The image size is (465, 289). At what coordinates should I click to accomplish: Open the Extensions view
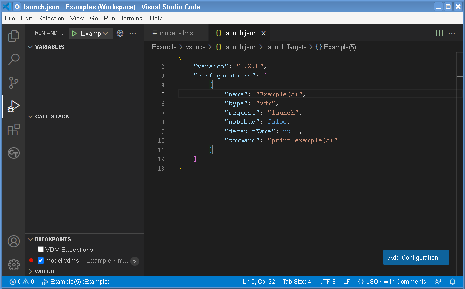[13, 130]
